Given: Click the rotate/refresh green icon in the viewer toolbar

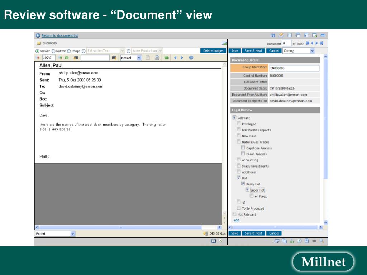Looking at the screenshot, I should pos(67,58).
